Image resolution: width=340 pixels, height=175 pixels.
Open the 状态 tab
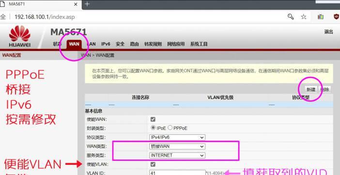57,44
